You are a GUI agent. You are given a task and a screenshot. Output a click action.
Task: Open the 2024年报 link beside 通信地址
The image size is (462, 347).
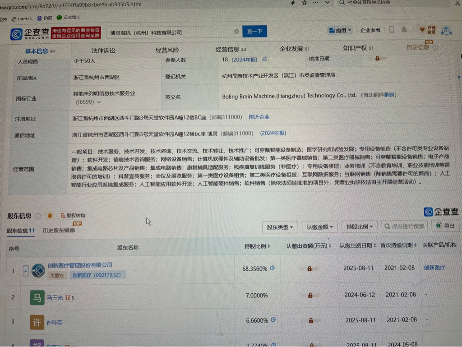[273, 133]
